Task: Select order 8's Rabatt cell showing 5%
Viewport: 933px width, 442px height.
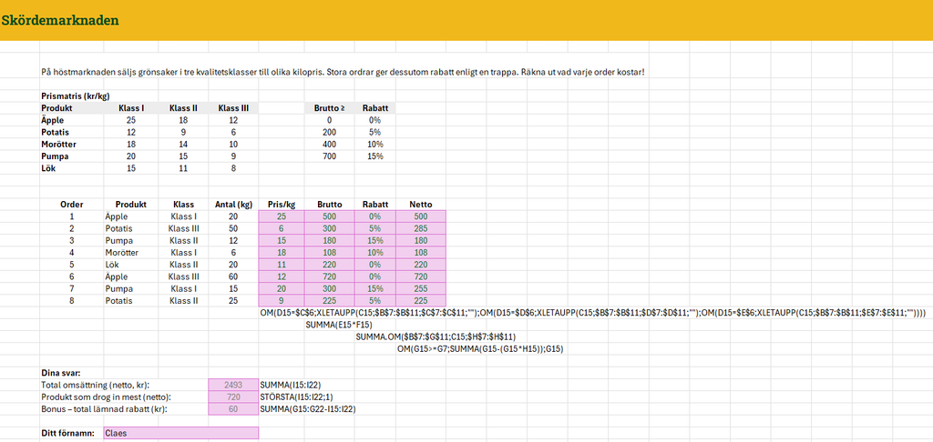Action: coord(374,301)
